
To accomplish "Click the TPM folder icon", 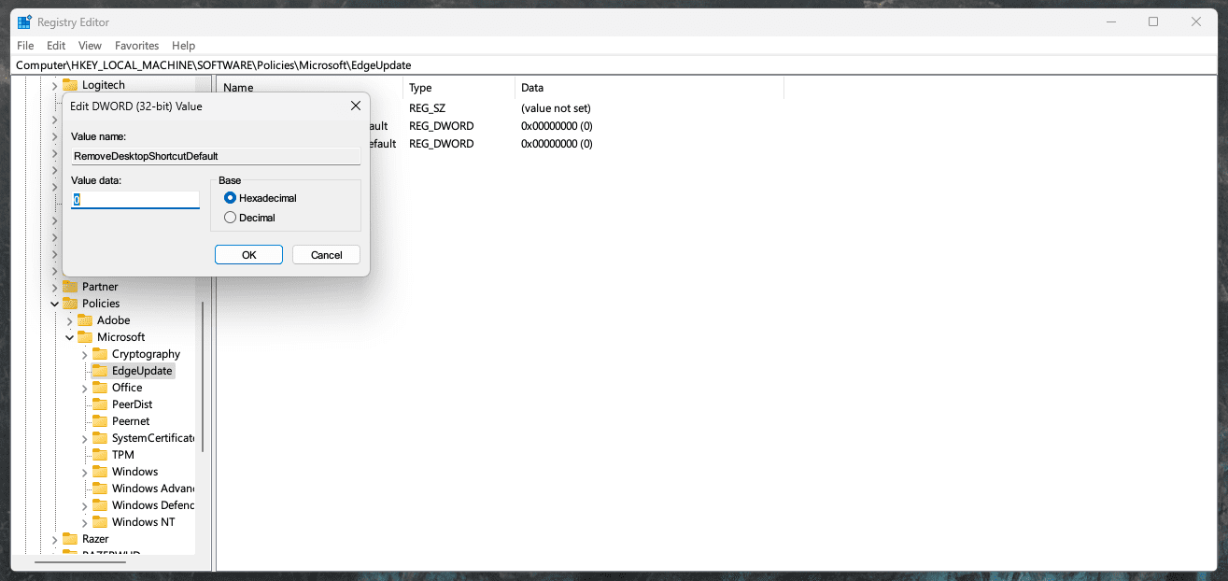I will (x=100, y=455).
